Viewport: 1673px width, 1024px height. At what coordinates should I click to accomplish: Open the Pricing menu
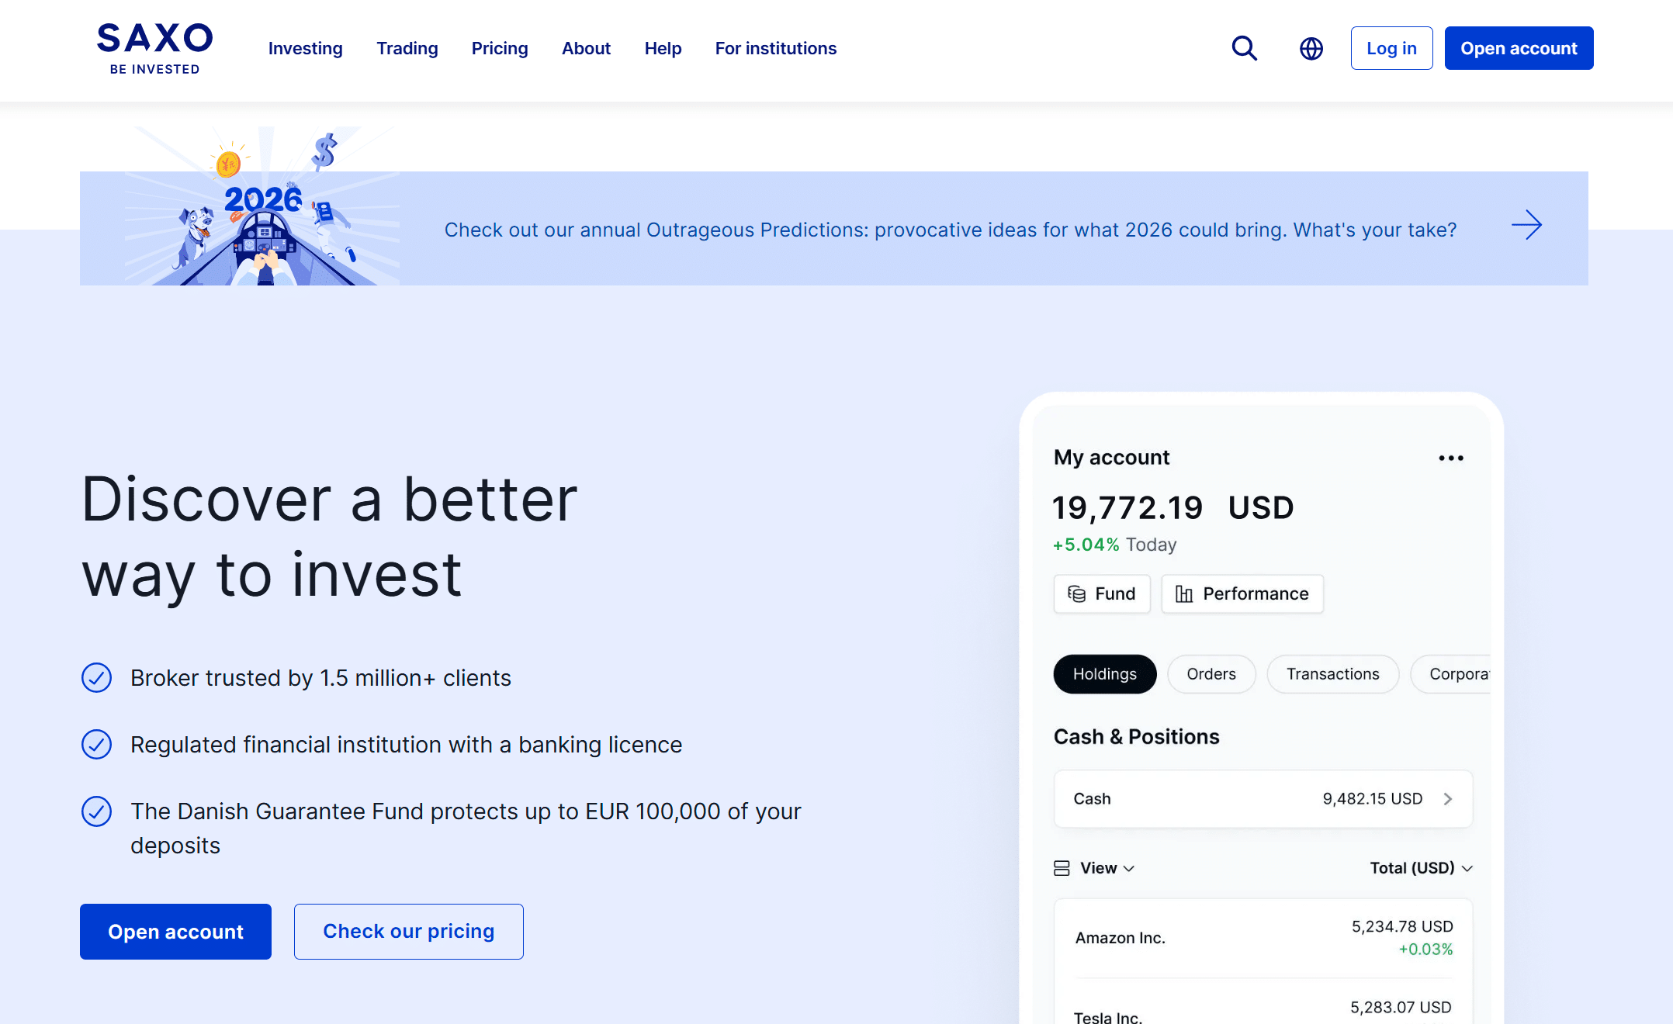click(500, 48)
